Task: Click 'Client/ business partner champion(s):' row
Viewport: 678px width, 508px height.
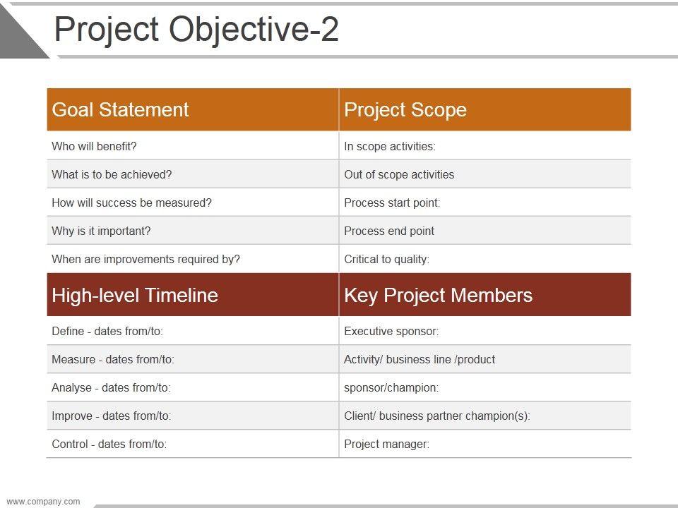Action: point(437,416)
